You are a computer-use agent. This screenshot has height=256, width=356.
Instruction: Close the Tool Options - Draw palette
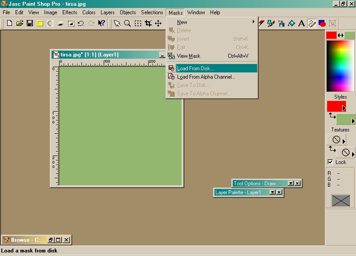click(297, 183)
